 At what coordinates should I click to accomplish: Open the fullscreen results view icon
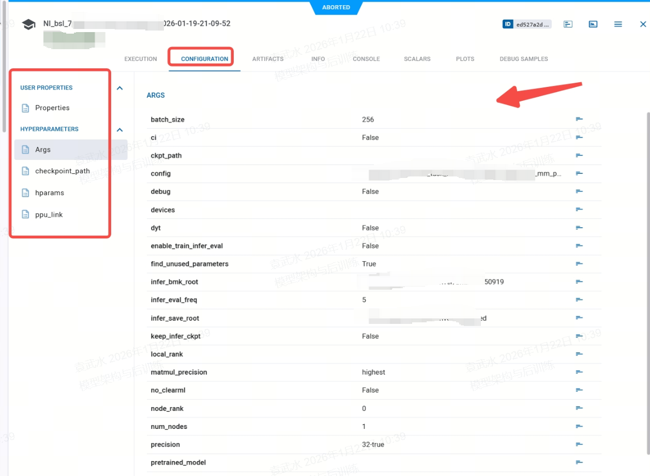click(x=593, y=24)
